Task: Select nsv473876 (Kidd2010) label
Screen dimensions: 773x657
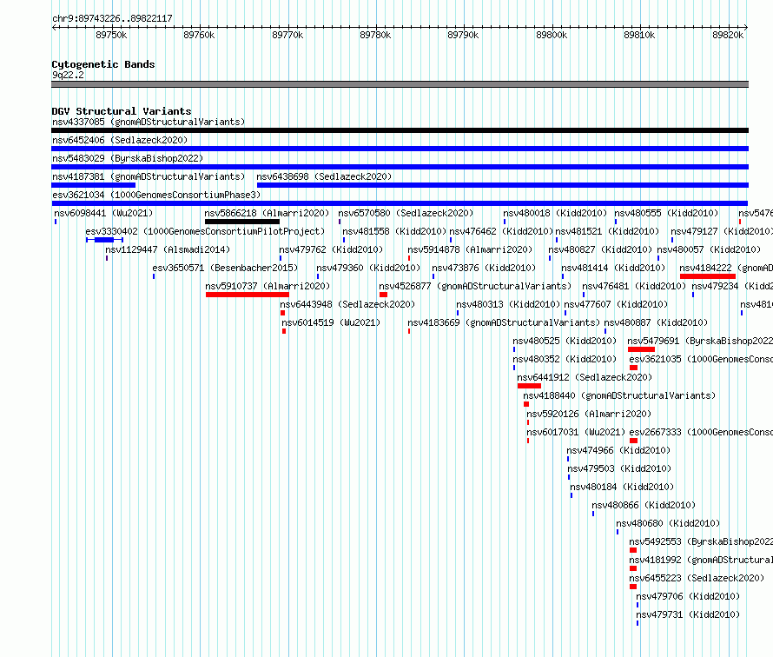Action: 484,268
